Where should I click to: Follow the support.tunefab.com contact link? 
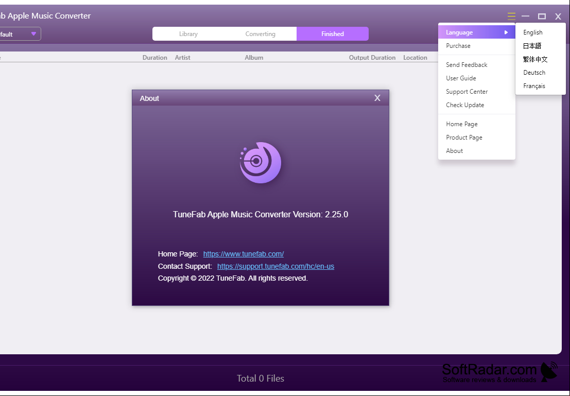point(275,266)
